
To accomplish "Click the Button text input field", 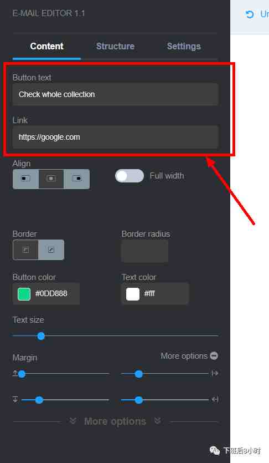I will point(115,94).
